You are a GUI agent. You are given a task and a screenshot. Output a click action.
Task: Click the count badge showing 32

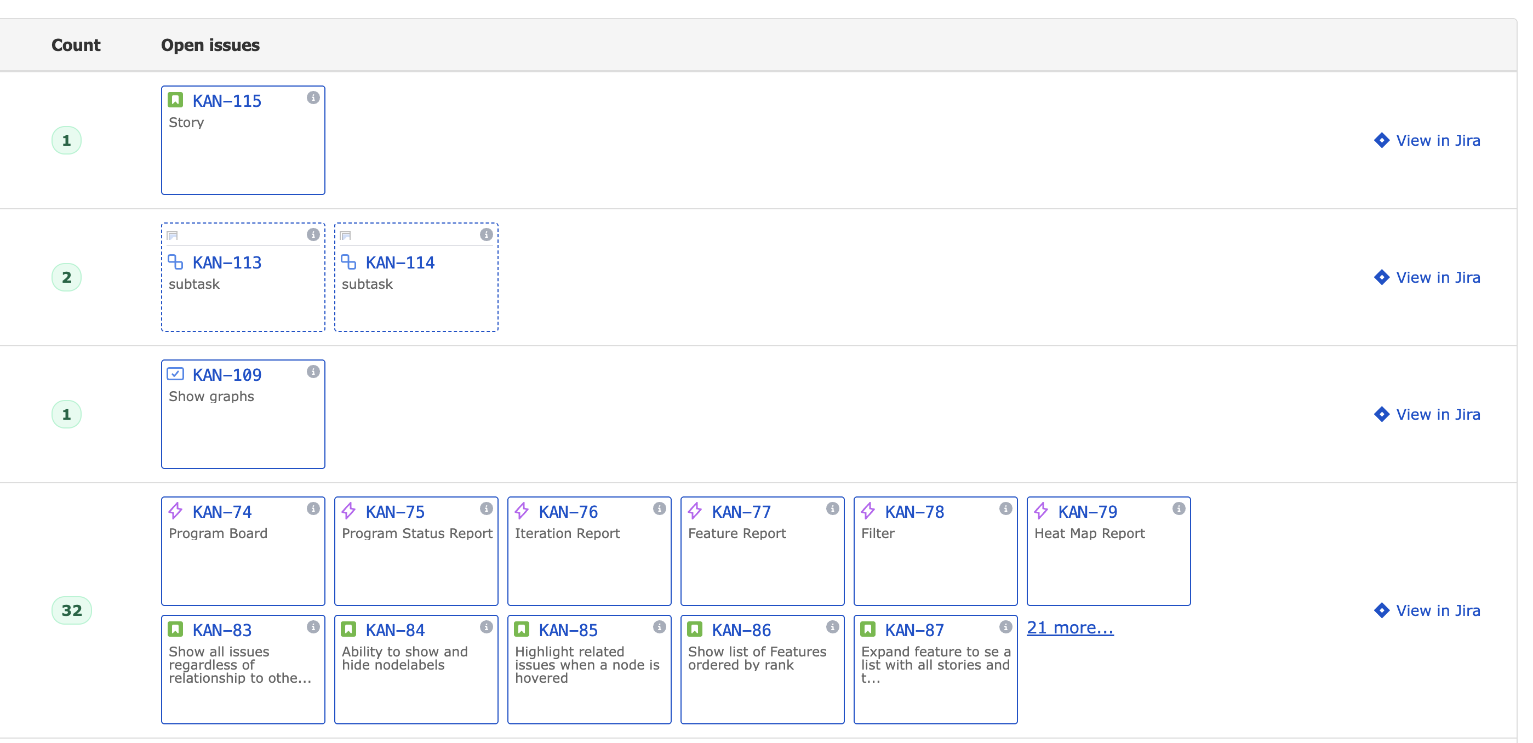point(71,610)
